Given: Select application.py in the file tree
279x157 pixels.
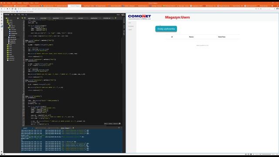Looking at the screenshot, I should [13, 38].
